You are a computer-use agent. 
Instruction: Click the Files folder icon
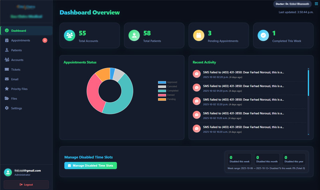tap(7, 98)
